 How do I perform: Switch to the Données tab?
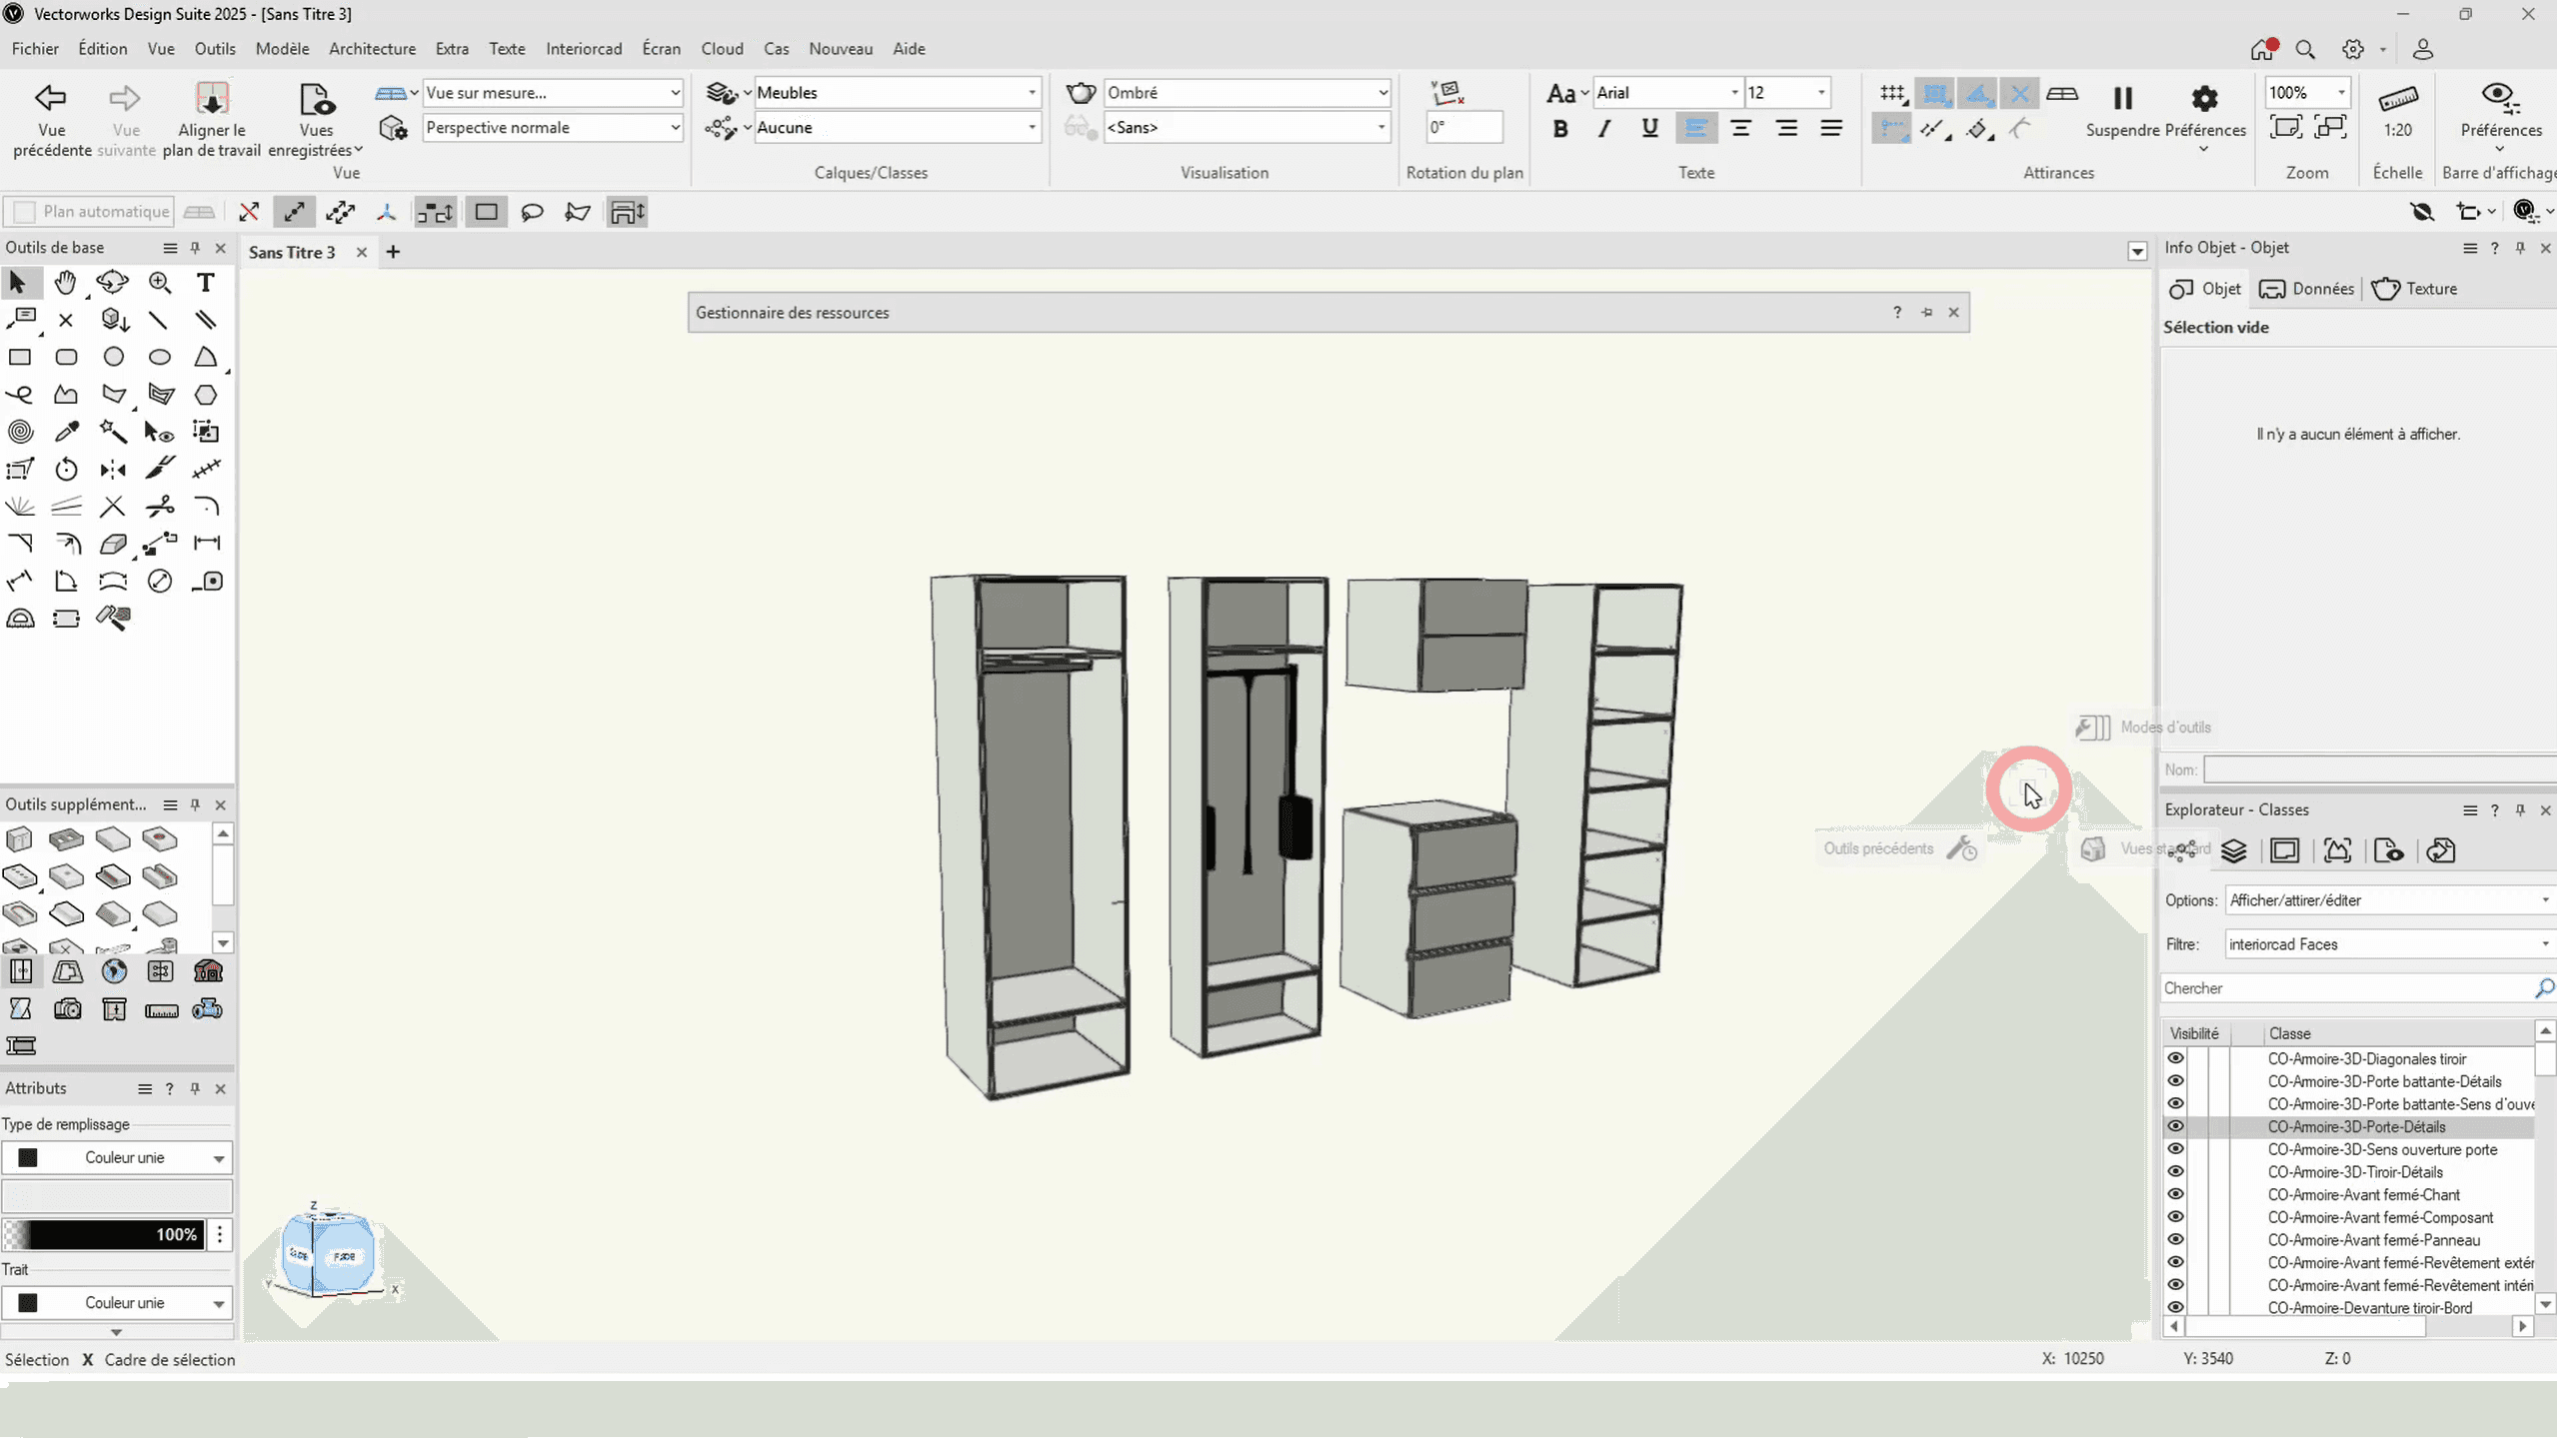coord(2307,289)
